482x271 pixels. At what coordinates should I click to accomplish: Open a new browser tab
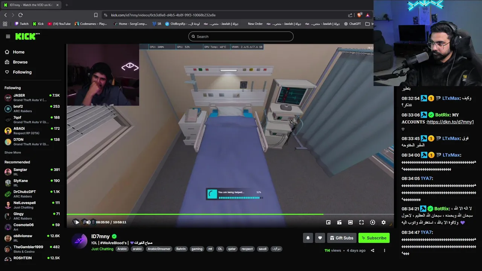pyautogui.click(x=67, y=5)
